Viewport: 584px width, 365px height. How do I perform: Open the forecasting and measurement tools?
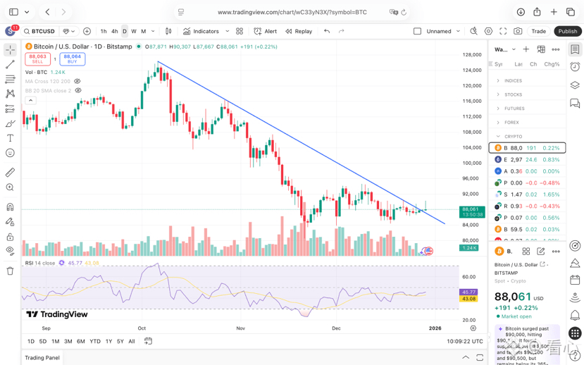[x=10, y=109]
